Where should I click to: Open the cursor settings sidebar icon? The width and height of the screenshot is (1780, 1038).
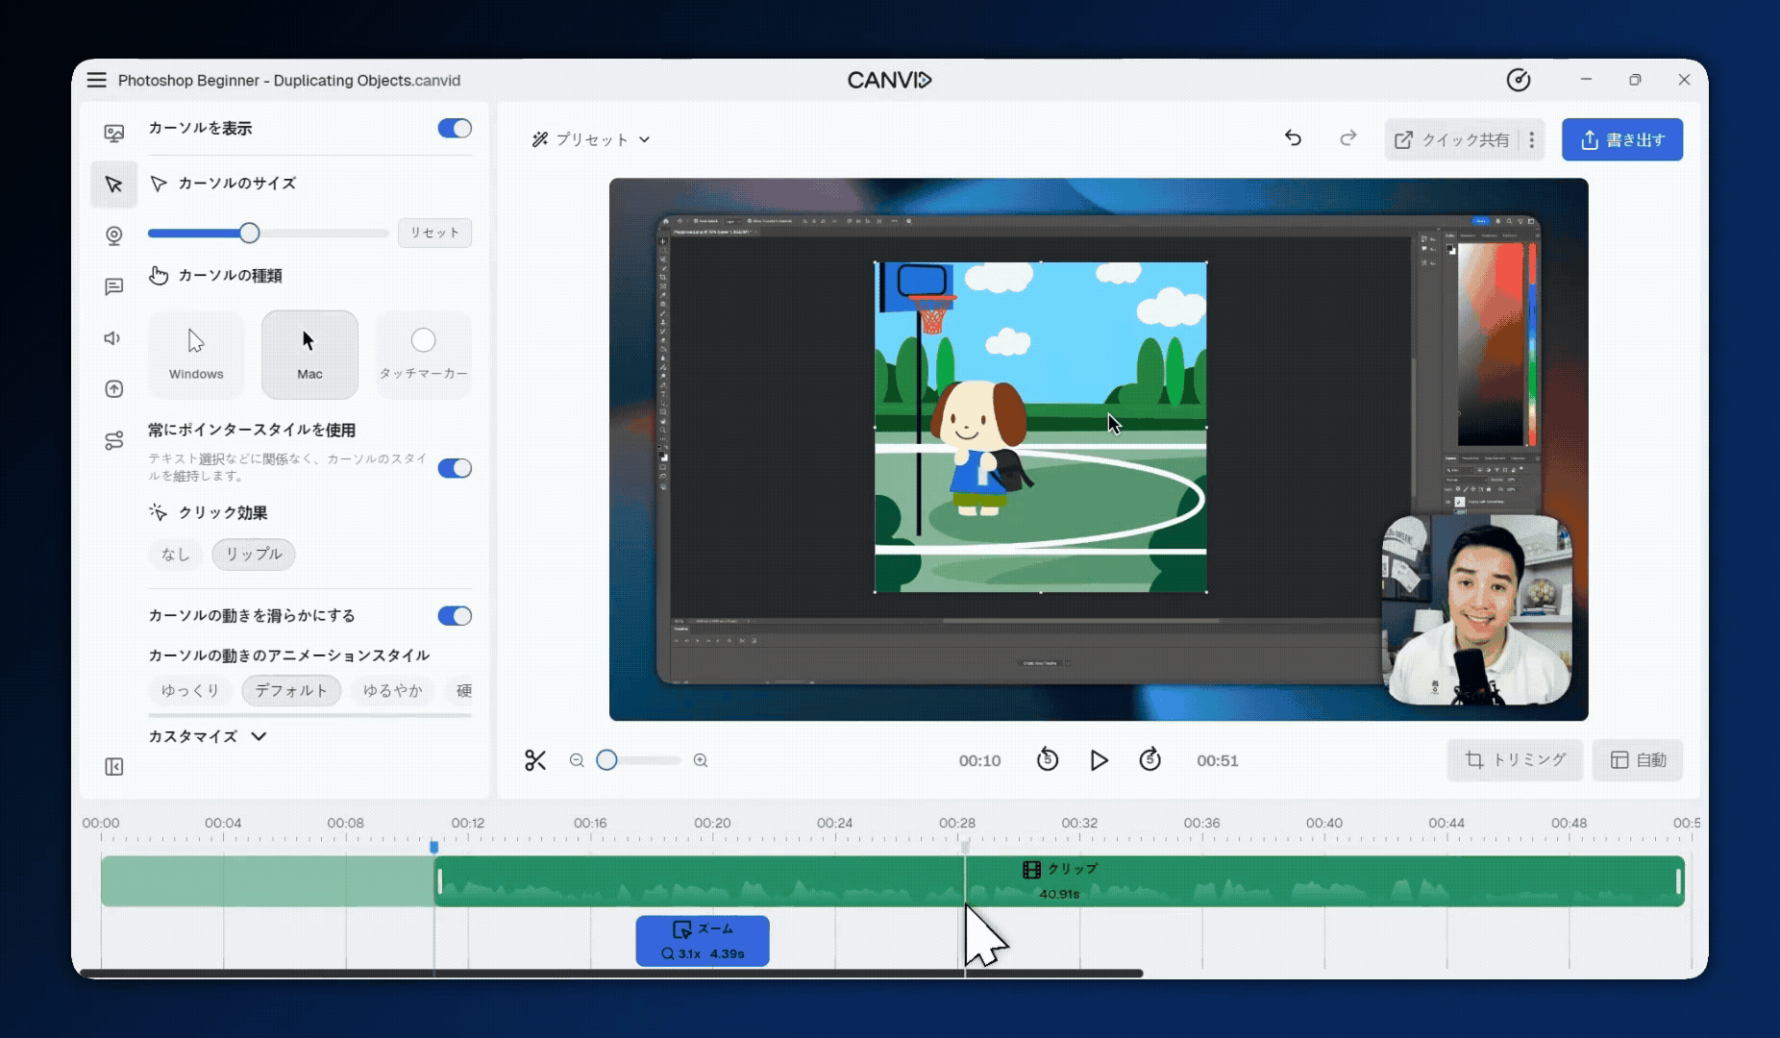(113, 185)
